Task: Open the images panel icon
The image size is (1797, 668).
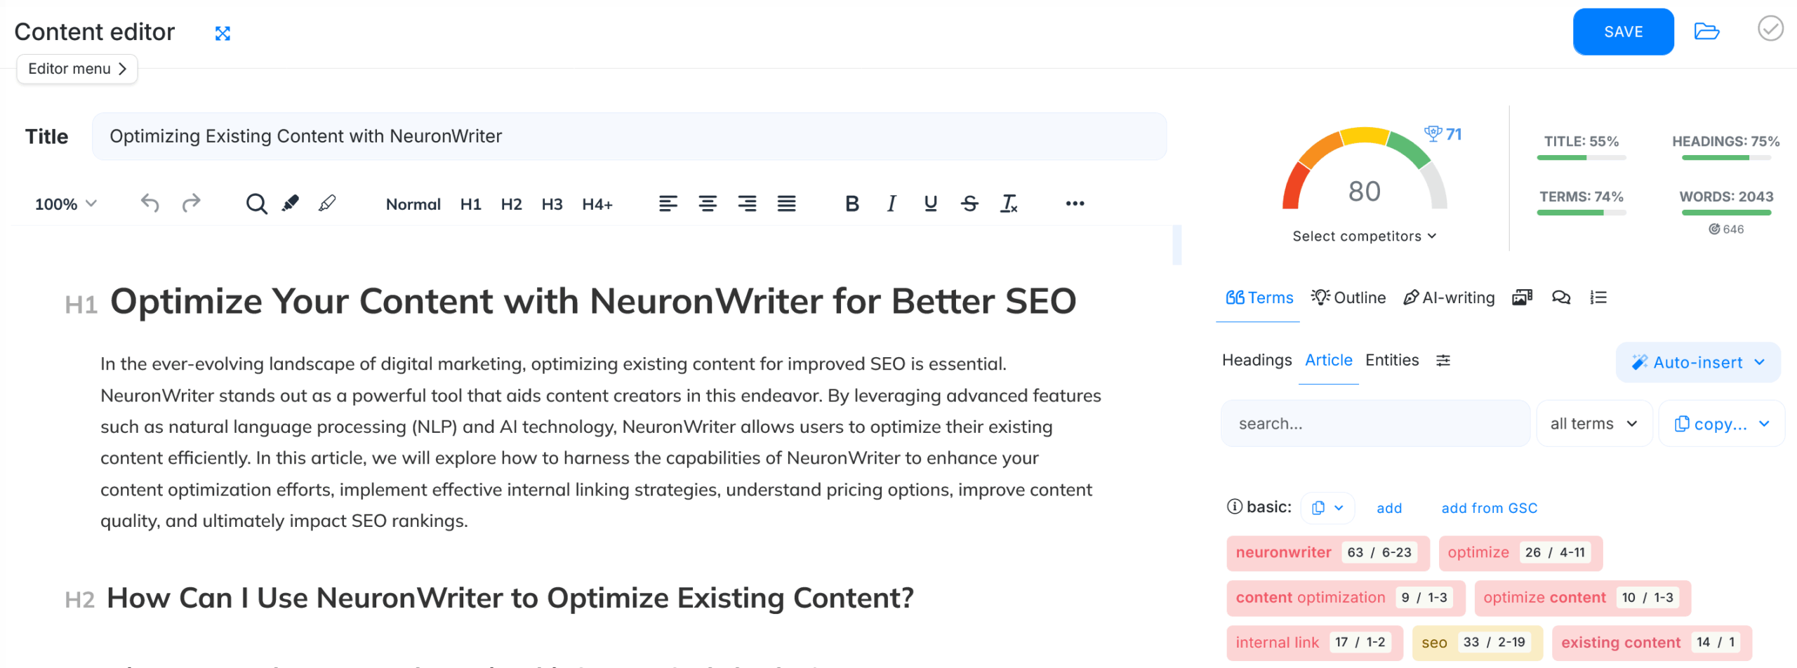Action: coord(1521,298)
